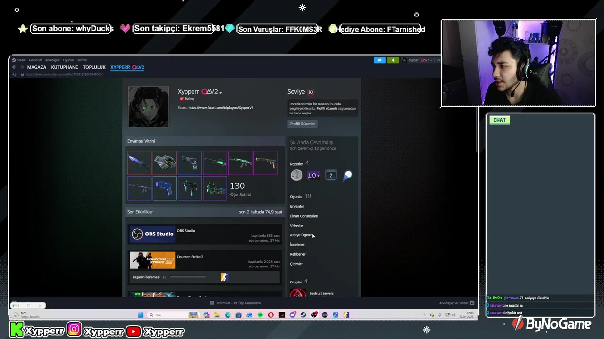This screenshot has height=339, width=604.
Task: Open the glowing blue light bulb badge
Action: [x=347, y=176]
